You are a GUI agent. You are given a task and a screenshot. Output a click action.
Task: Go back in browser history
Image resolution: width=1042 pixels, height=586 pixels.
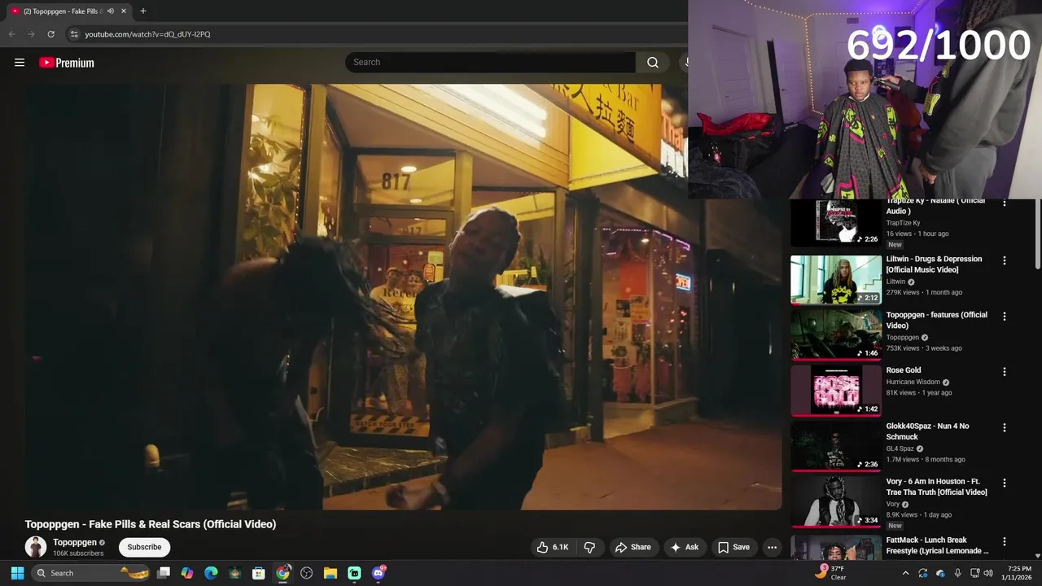point(11,34)
